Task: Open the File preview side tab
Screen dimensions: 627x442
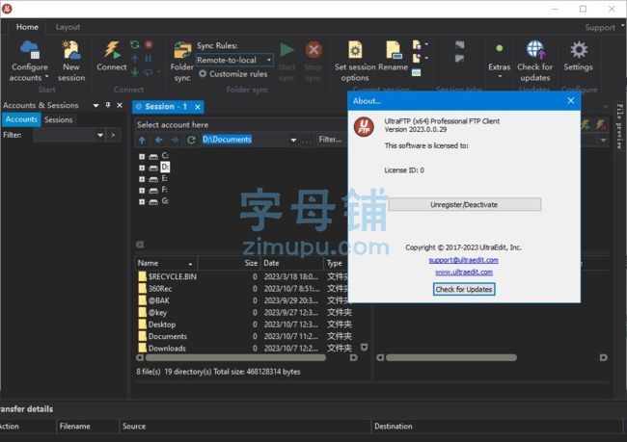Action: [619, 126]
